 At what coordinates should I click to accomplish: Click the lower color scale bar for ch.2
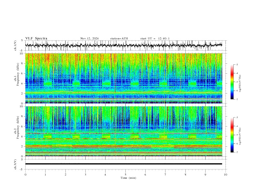click(232, 135)
